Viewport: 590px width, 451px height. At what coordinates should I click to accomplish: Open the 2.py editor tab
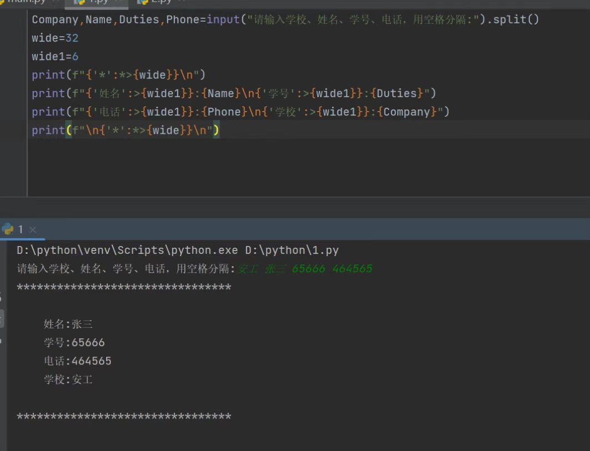click(x=162, y=2)
